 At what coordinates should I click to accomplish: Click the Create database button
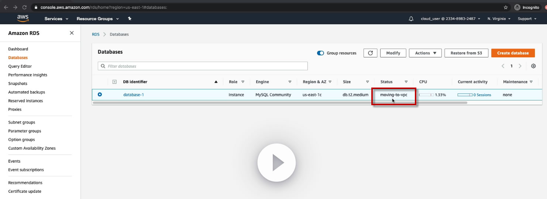[x=513, y=53]
